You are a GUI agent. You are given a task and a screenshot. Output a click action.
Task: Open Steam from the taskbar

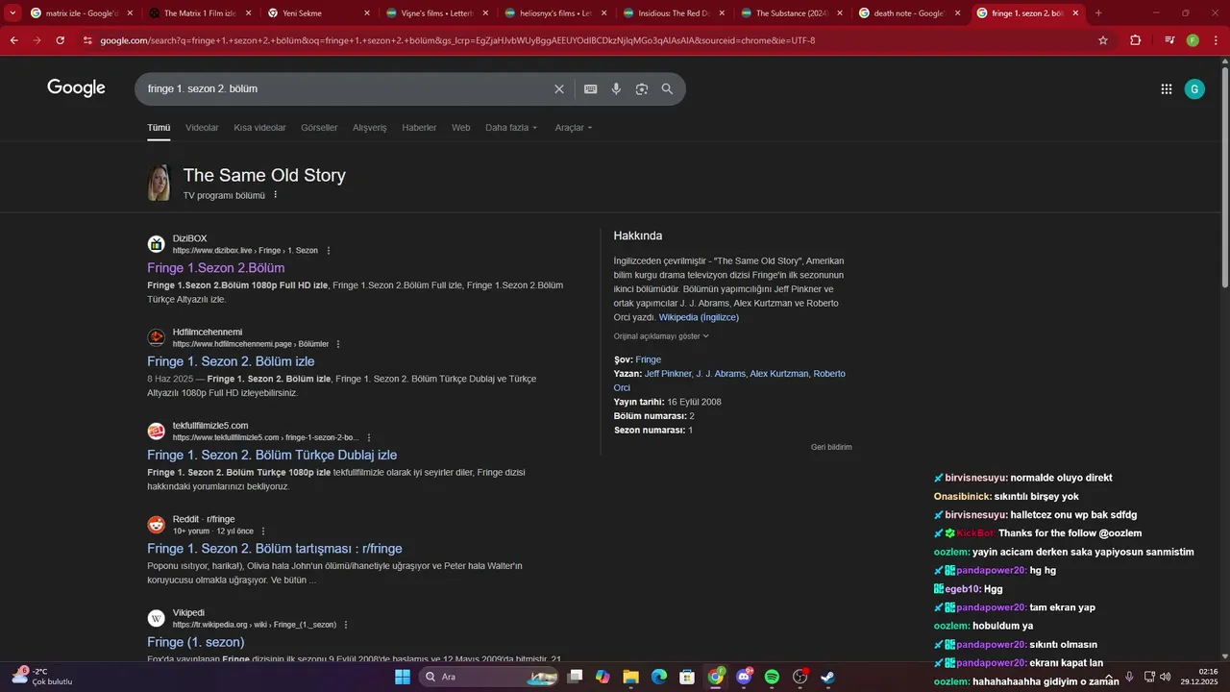coord(827,677)
